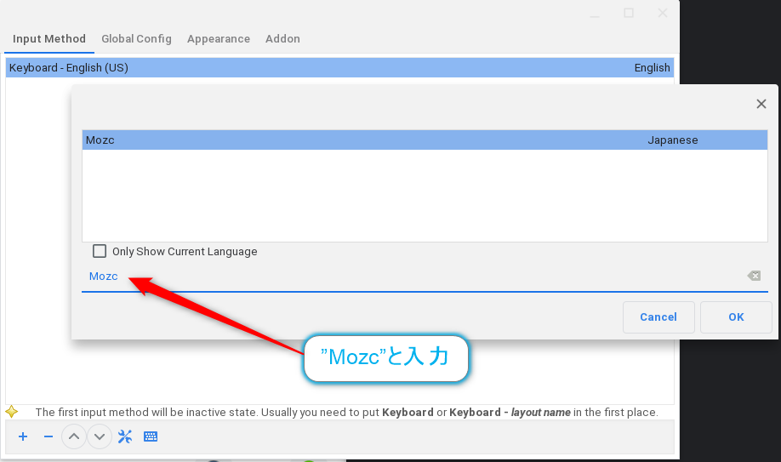The image size is (781, 462).
Task: Click the yellow star hint icon
Action: (11, 412)
